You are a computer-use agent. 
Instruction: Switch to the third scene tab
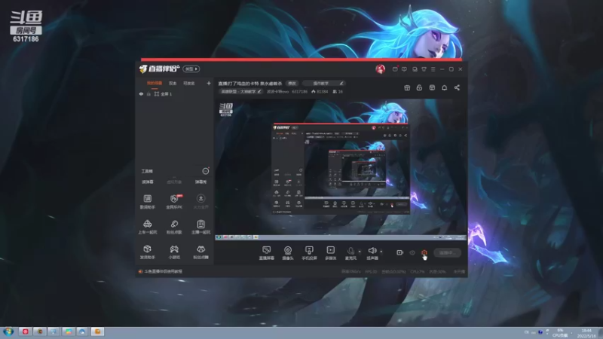[189, 83]
